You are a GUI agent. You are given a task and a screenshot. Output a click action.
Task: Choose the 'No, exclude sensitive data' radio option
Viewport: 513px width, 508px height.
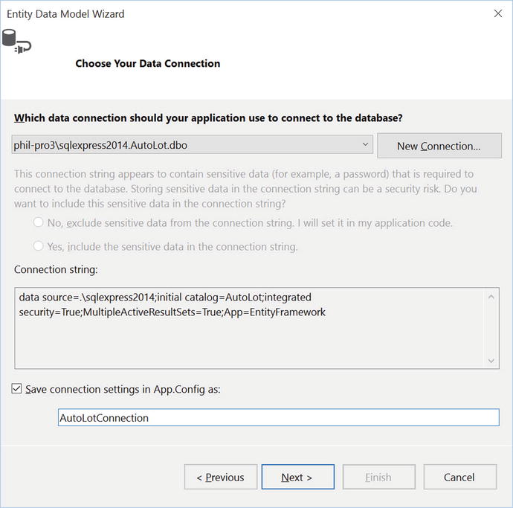click(39, 222)
